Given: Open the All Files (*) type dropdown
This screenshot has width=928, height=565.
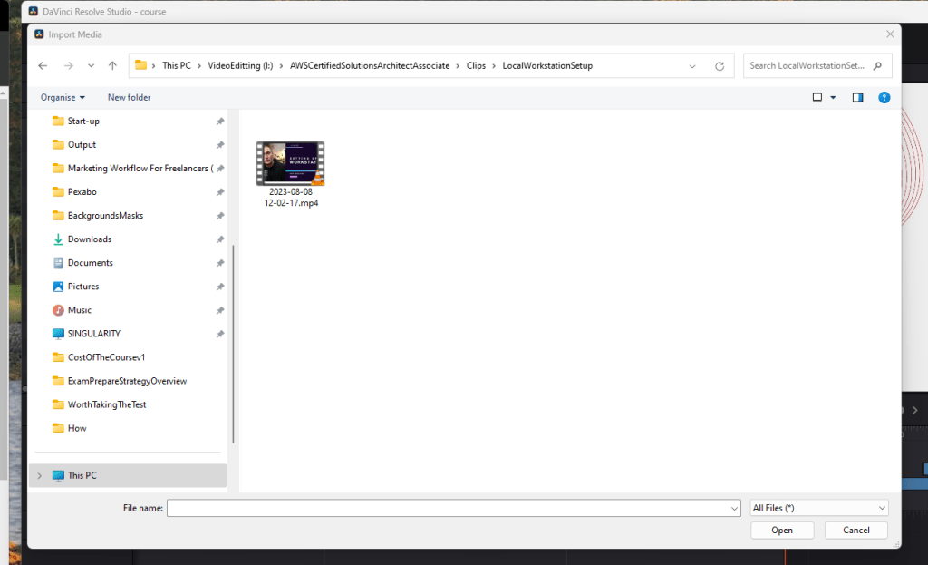Looking at the screenshot, I should click(819, 508).
